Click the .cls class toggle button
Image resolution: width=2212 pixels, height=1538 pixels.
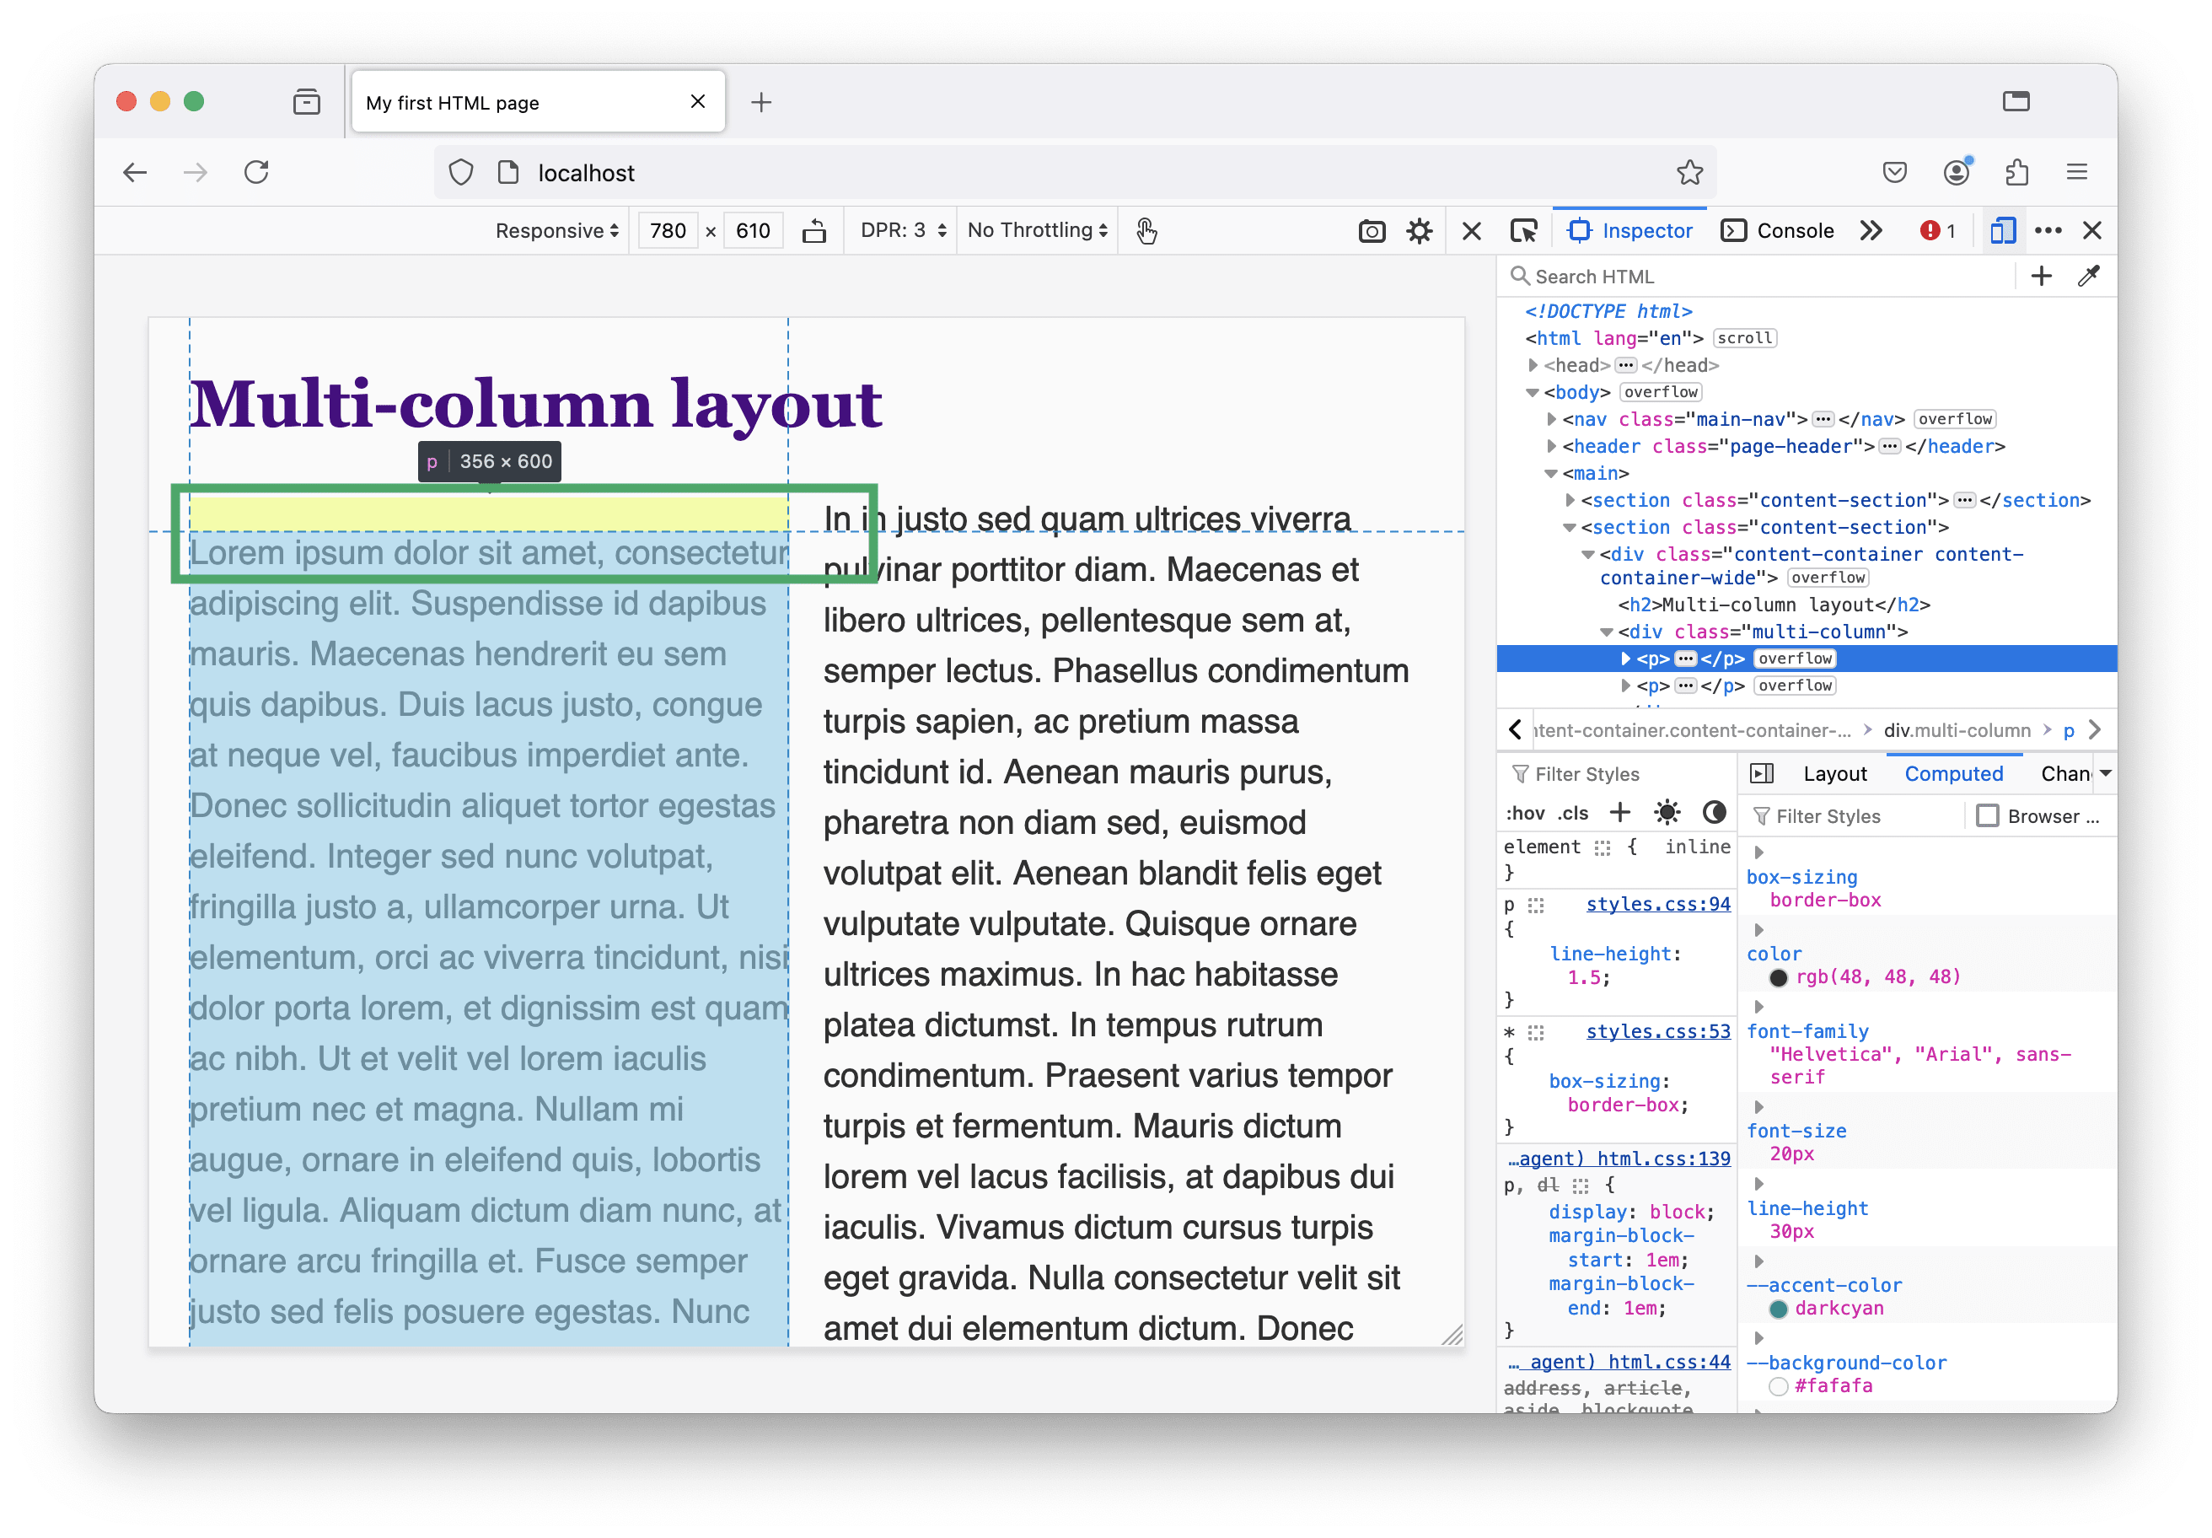click(x=1573, y=814)
